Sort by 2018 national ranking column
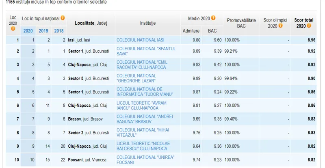325x168 pixels. [58, 31]
